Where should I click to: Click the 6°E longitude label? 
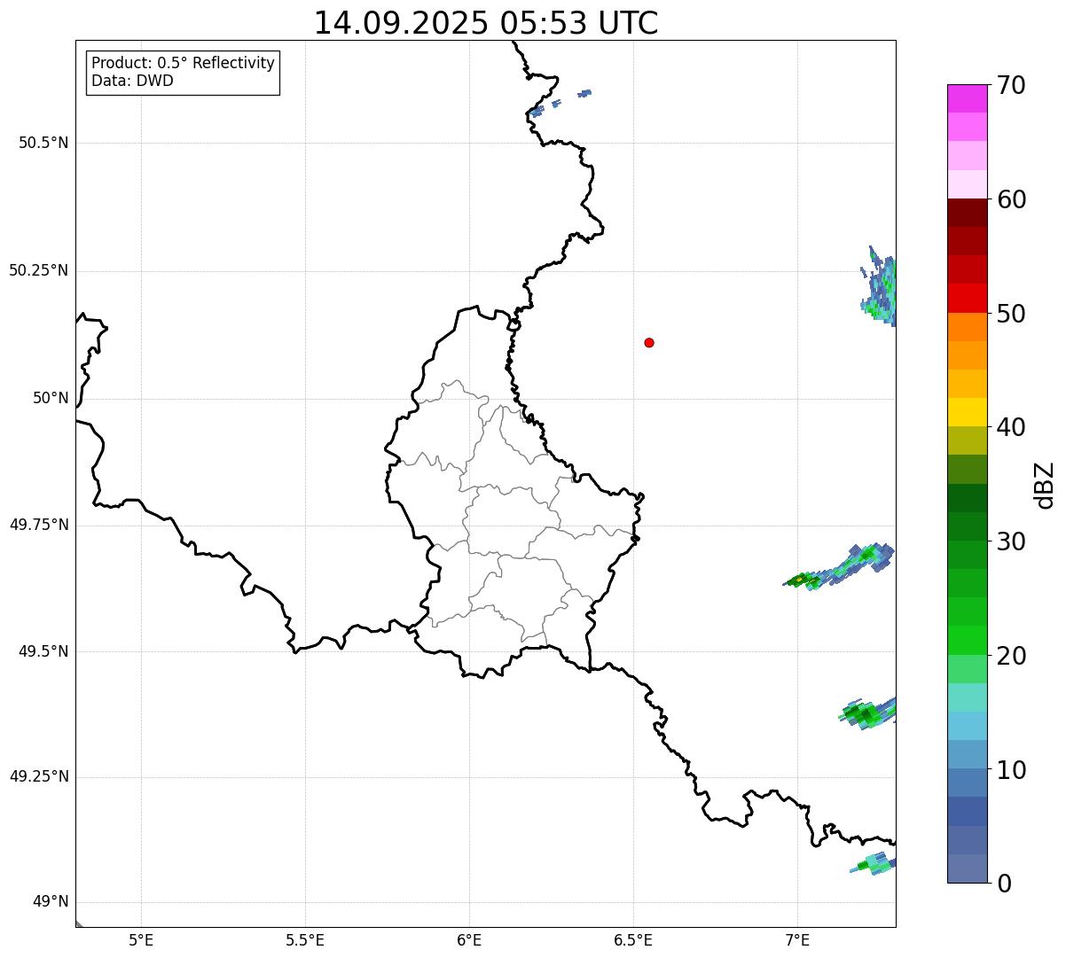pos(469,939)
